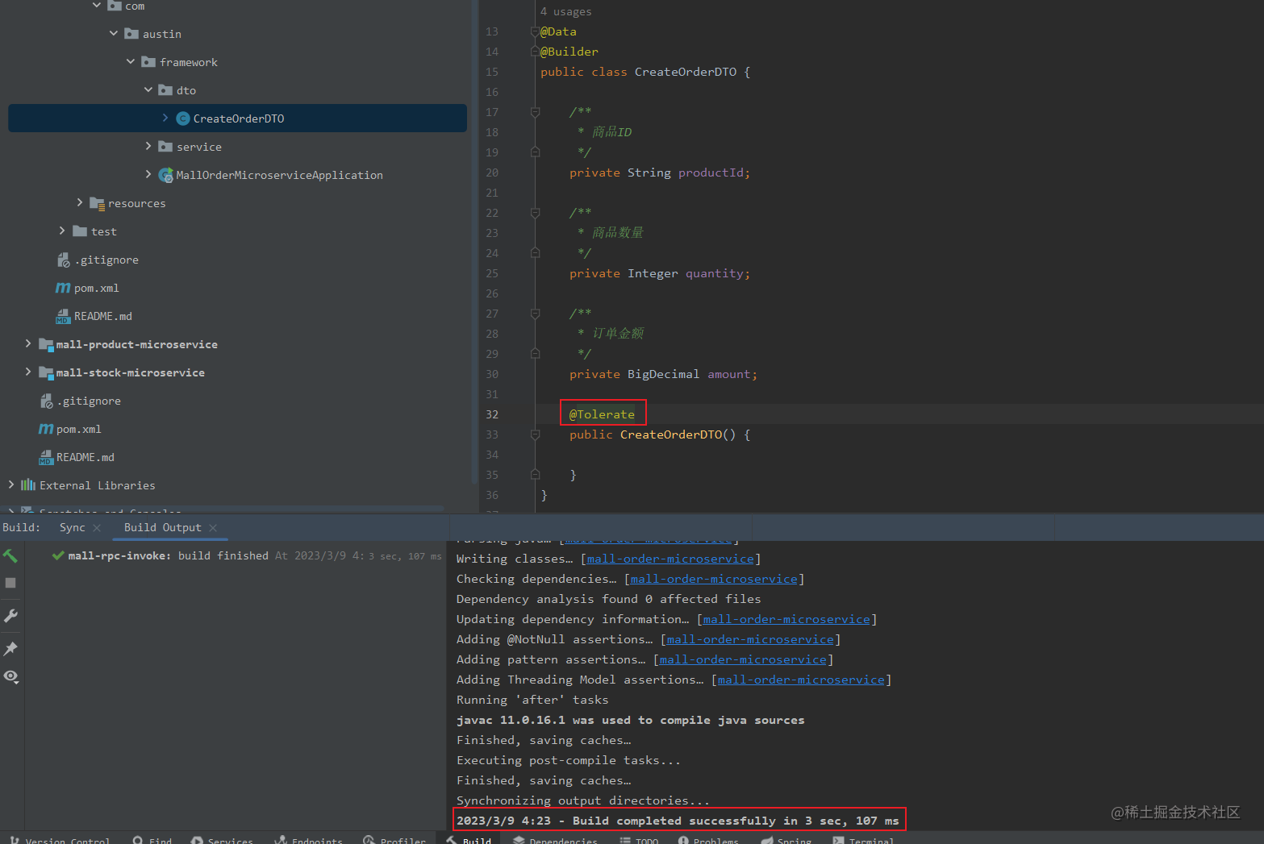This screenshot has height=844, width=1264.
Task: Click the pin tab icon in Build panel
Action: [x=10, y=648]
